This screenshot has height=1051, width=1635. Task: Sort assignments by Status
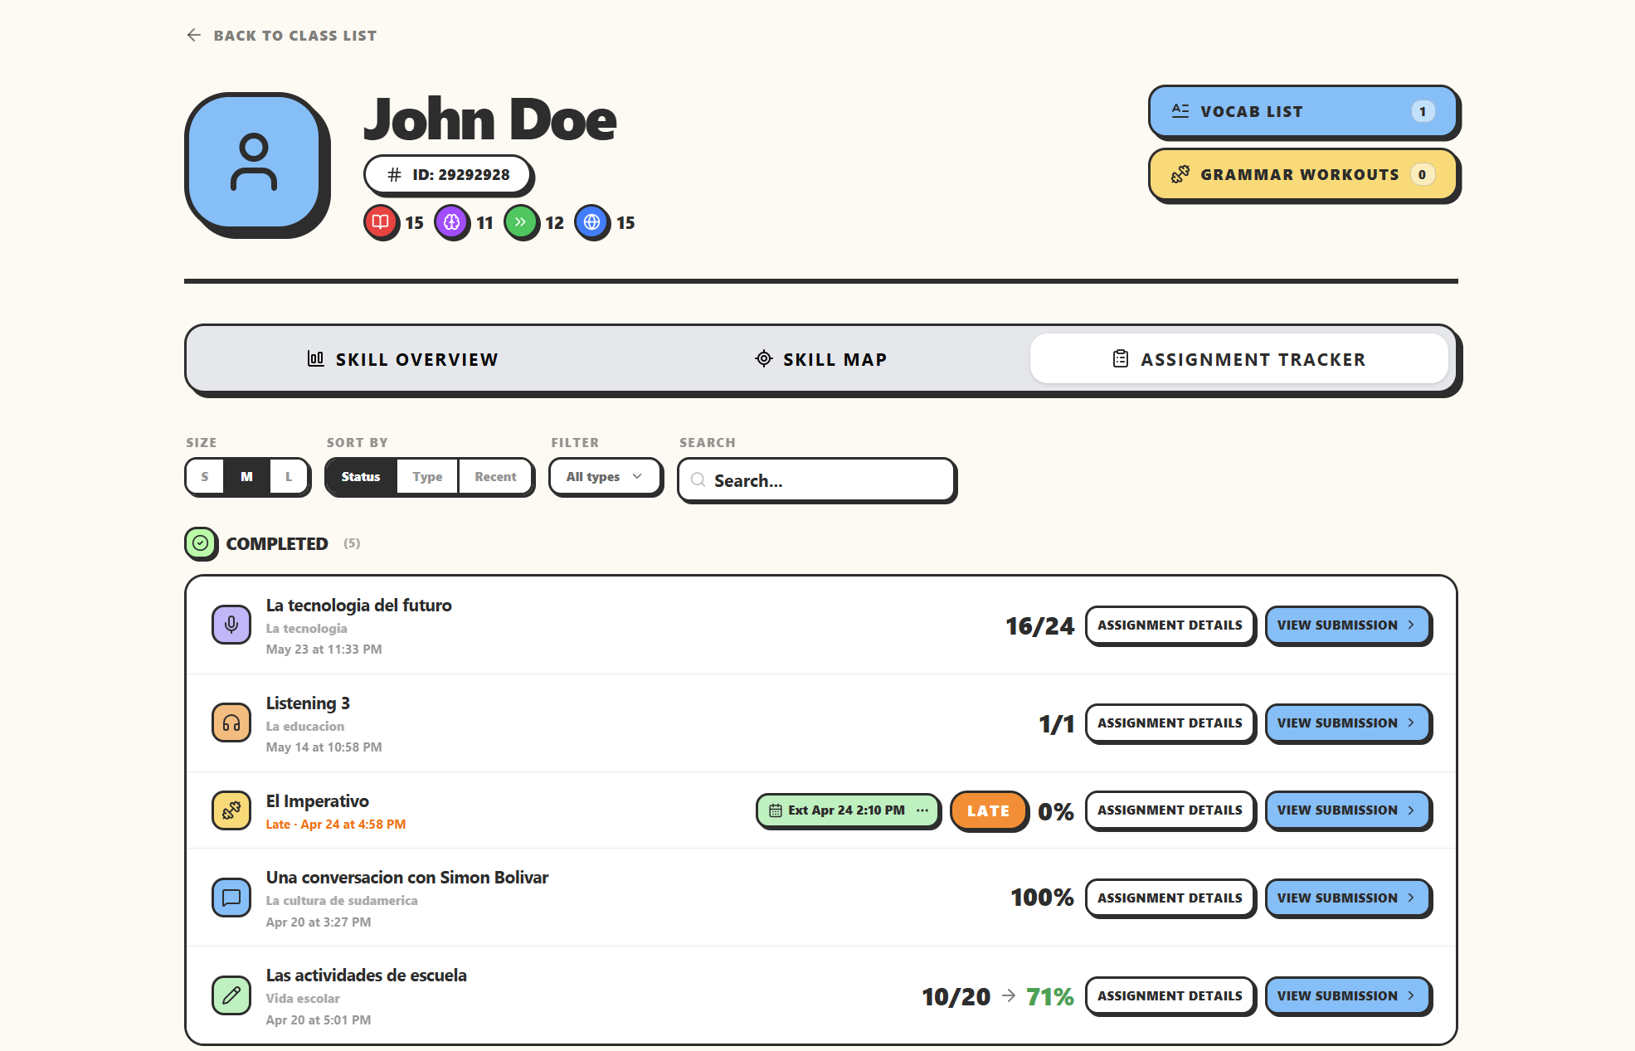[361, 477]
